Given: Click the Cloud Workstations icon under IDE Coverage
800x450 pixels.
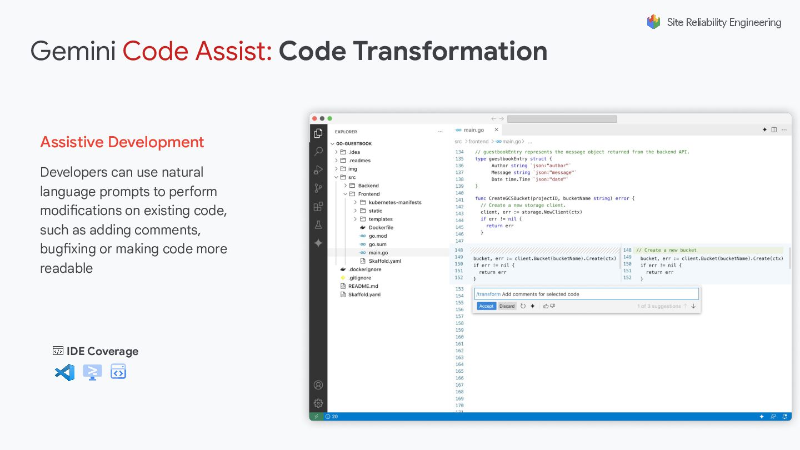Looking at the screenshot, I should (118, 372).
